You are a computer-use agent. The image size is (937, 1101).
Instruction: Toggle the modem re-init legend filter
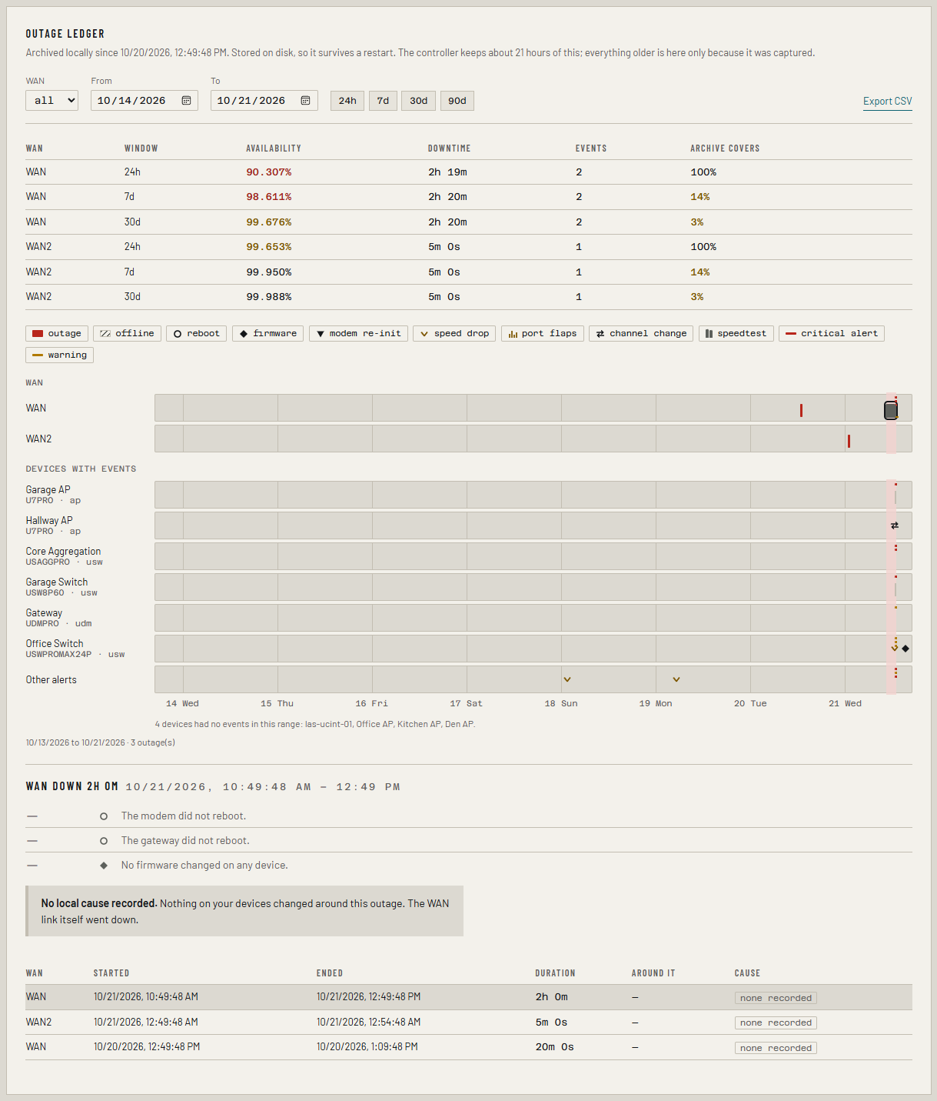click(x=359, y=333)
